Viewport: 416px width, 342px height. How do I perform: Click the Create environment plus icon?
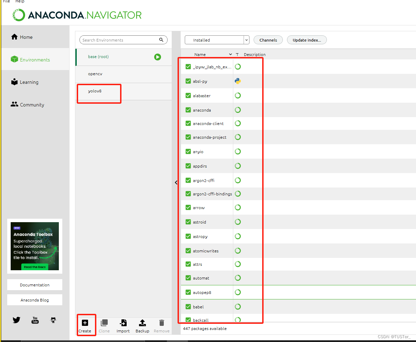coord(85,323)
